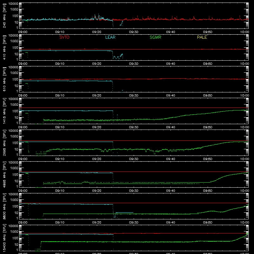Click the cyan LEAR legend label
The width and height of the screenshot is (254, 254).
click(110, 37)
